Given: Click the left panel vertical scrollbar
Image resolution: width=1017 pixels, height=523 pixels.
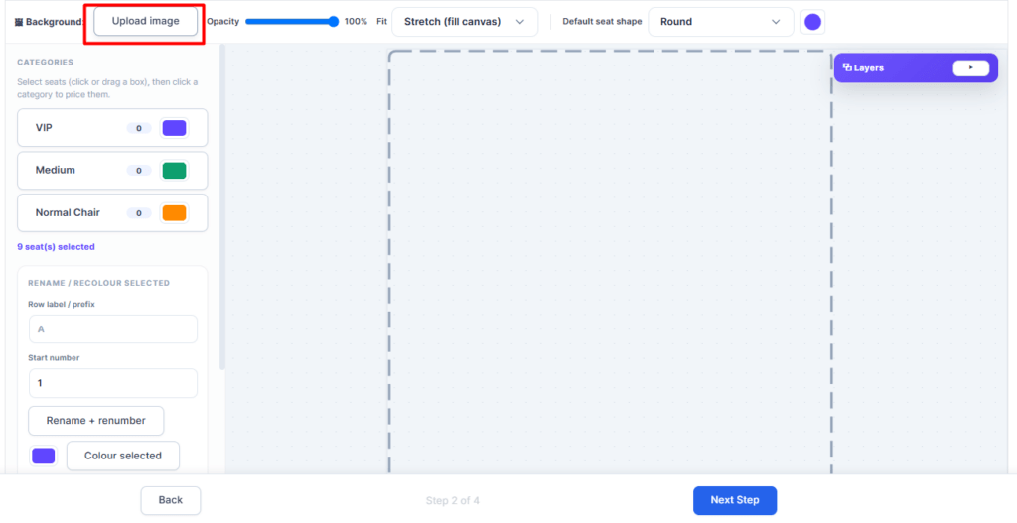Looking at the screenshot, I should point(222,207).
